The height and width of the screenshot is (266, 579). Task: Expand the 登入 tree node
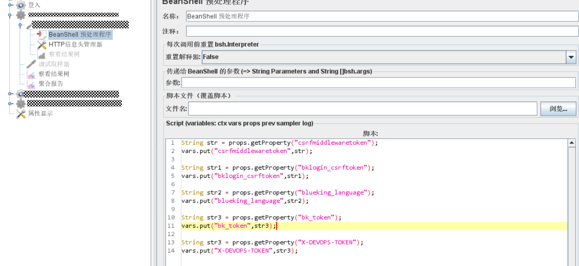click(x=10, y=5)
